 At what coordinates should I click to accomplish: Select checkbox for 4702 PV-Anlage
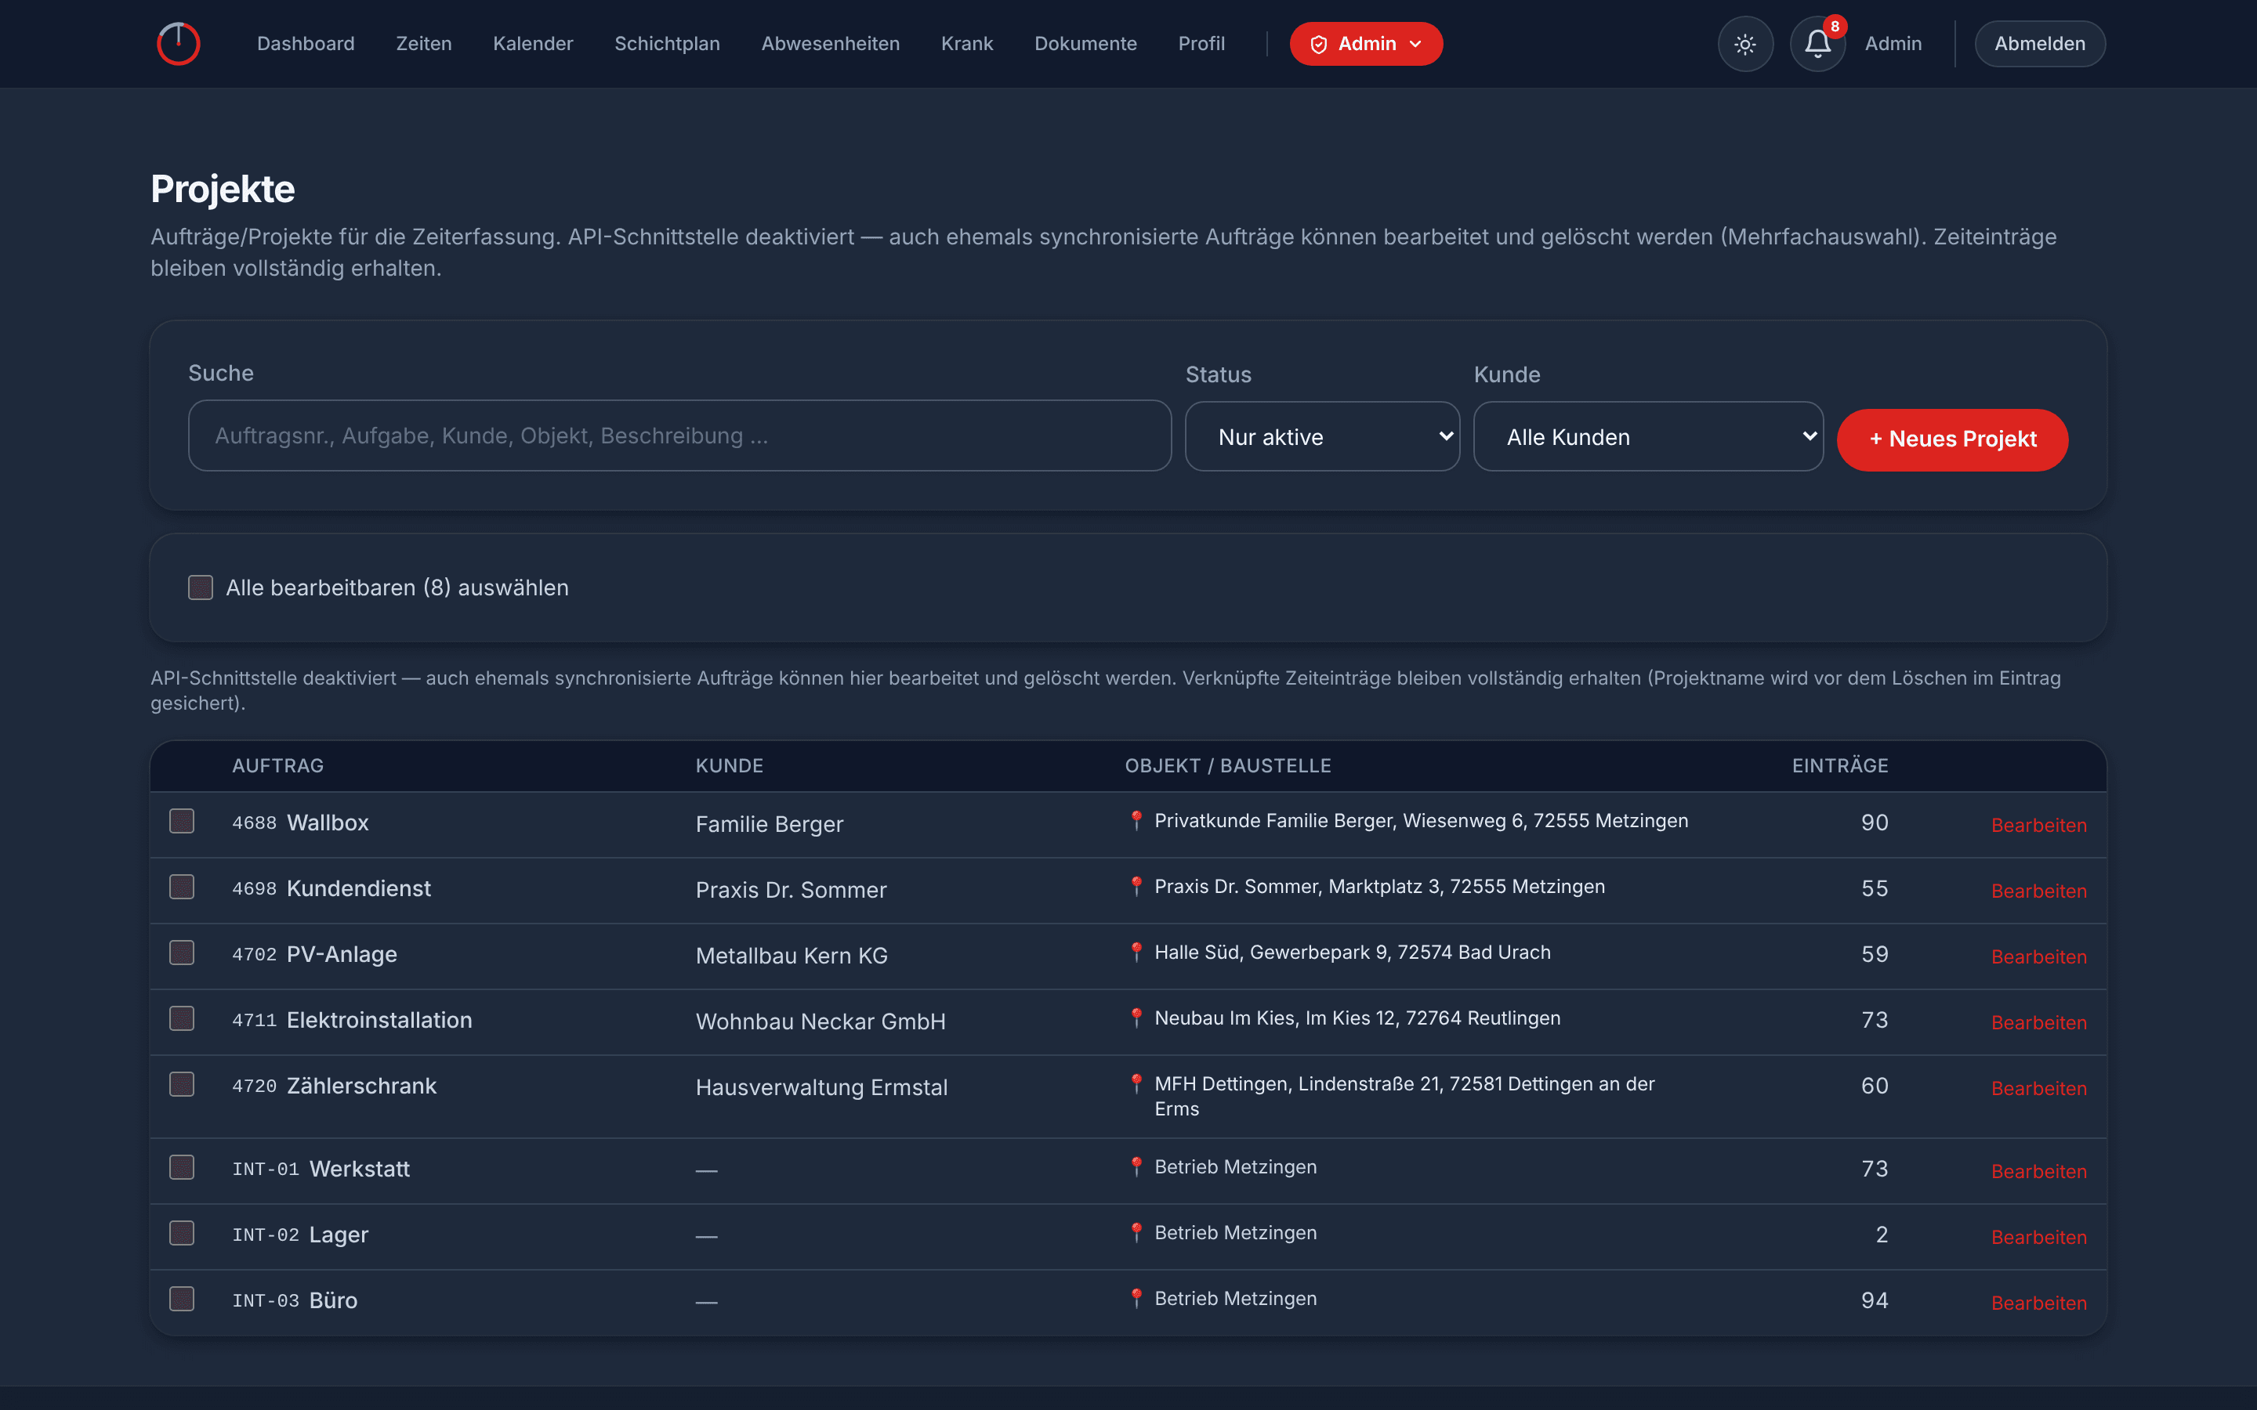click(182, 952)
